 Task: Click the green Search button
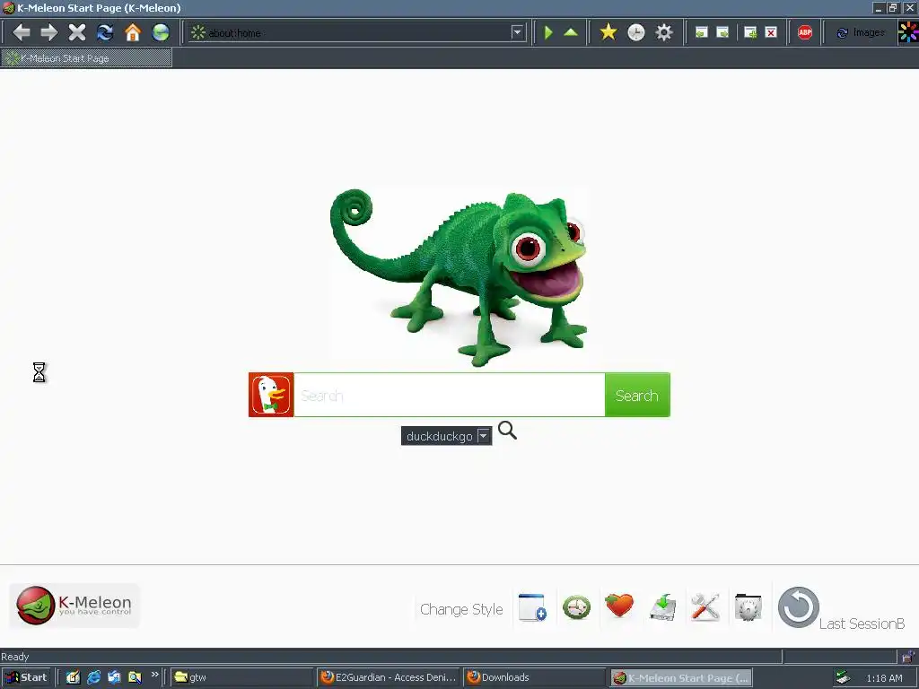click(x=637, y=395)
